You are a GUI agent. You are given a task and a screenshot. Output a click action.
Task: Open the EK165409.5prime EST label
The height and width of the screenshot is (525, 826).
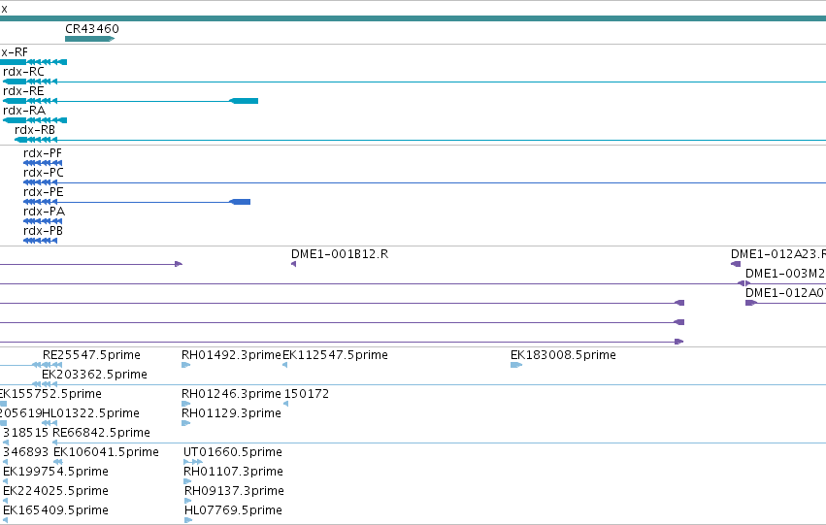pos(56,511)
